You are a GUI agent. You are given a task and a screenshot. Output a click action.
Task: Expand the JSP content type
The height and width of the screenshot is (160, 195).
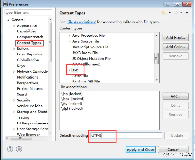click(69, 70)
